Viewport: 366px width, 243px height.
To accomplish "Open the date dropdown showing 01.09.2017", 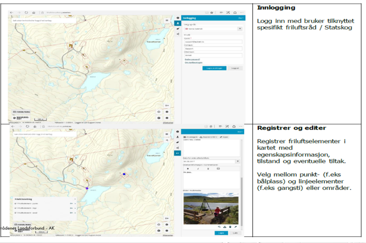I will click(238, 161).
